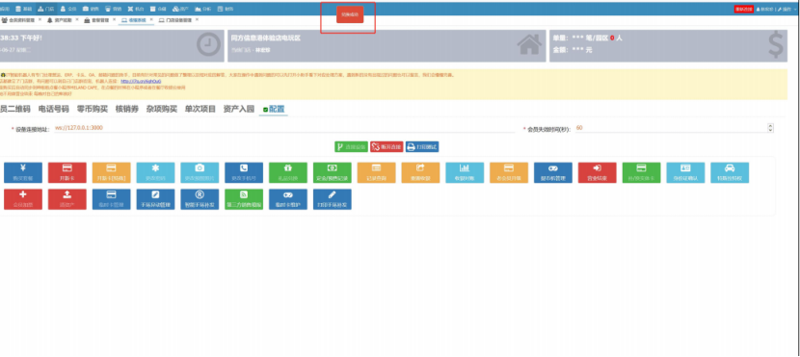Click the 智能手环补发 tile
The image size is (800, 357).
pos(200,199)
